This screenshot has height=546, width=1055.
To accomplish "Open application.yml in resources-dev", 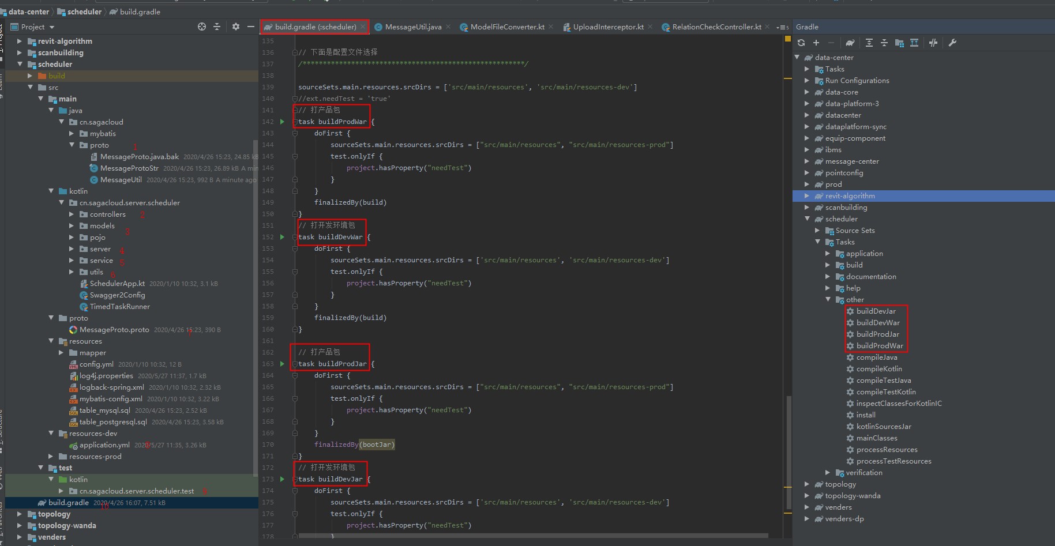I will [x=104, y=445].
